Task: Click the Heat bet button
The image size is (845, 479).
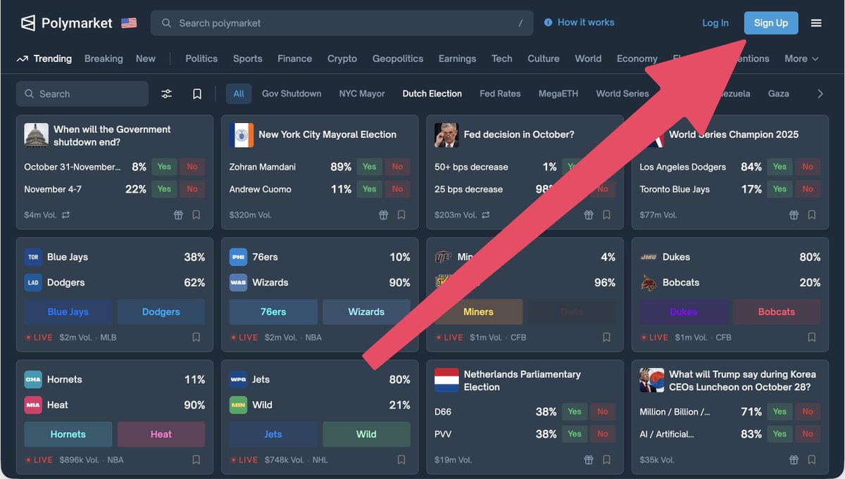Action: pos(161,434)
